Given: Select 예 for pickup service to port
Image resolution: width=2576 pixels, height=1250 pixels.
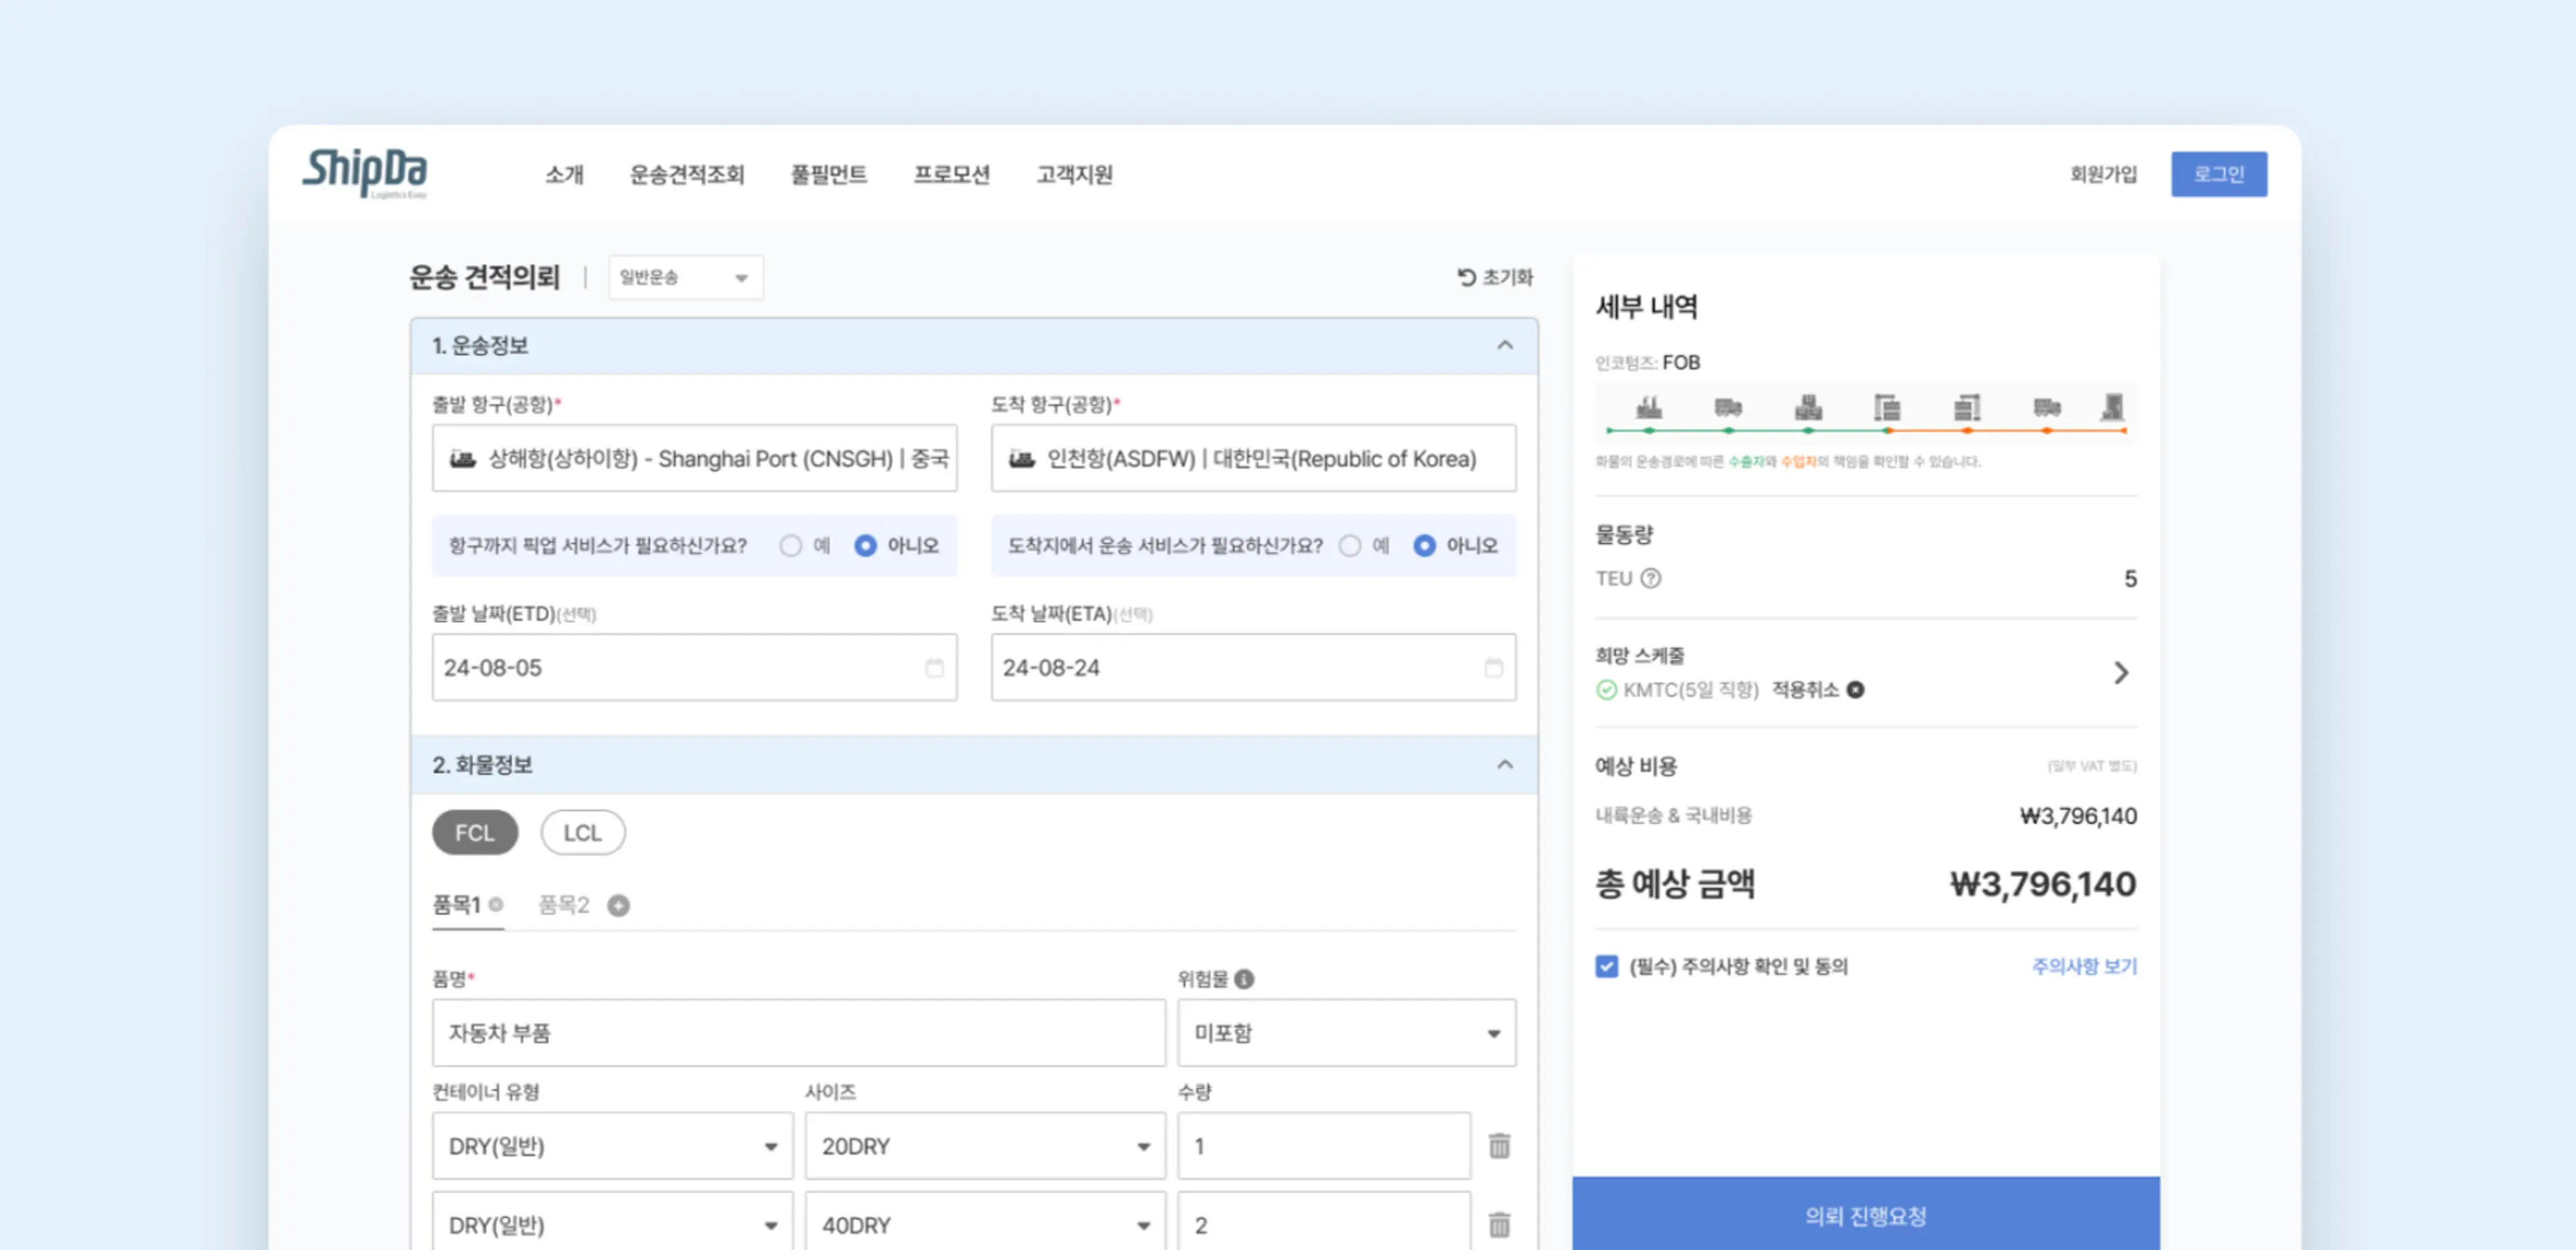Looking at the screenshot, I should pyautogui.click(x=791, y=545).
